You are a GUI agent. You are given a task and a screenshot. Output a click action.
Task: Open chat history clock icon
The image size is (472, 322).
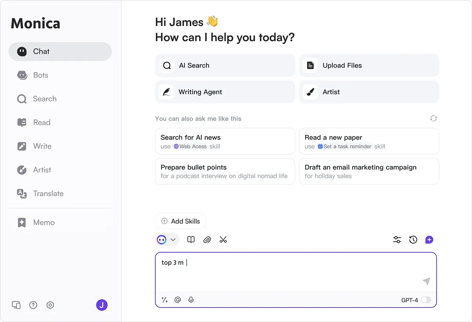pyautogui.click(x=413, y=240)
